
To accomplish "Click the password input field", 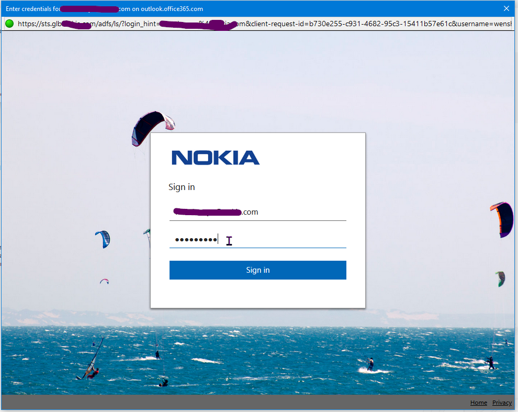I will tap(257, 239).
